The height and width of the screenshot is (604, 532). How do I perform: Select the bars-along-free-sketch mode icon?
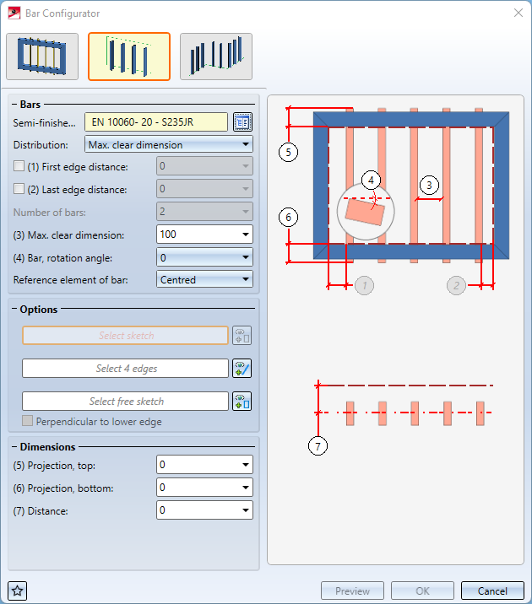click(x=216, y=57)
